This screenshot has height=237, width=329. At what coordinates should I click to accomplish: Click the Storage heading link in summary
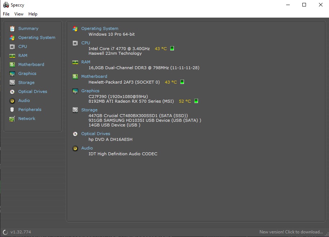(x=89, y=110)
